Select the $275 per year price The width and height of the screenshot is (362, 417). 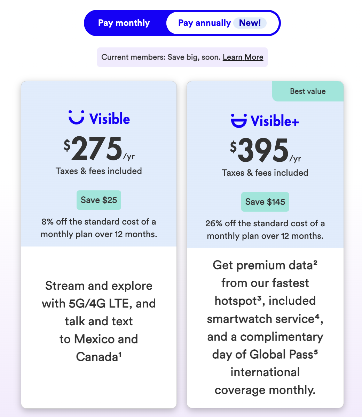[97, 149]
